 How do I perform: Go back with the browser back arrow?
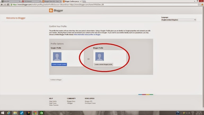click(2, 5)
